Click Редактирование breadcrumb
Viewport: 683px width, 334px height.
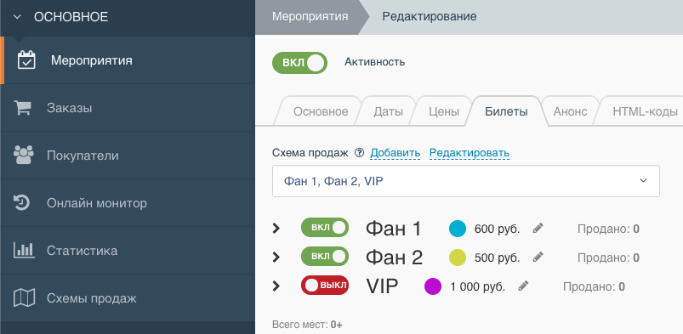point(429,16)
